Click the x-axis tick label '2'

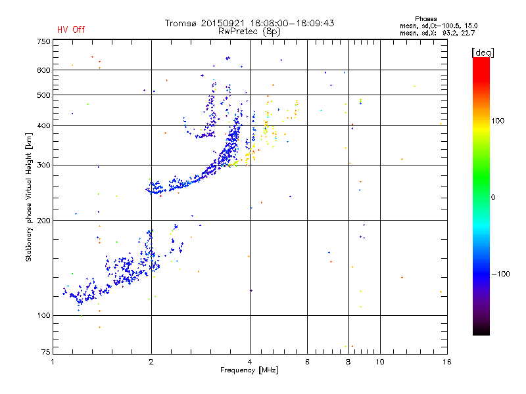151,362
